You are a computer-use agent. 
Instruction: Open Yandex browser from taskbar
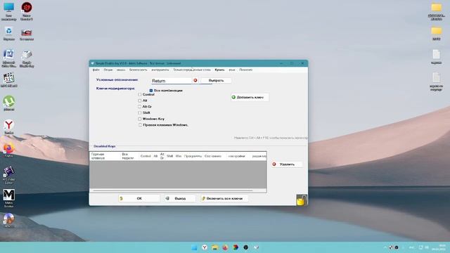tap(205, 247)
